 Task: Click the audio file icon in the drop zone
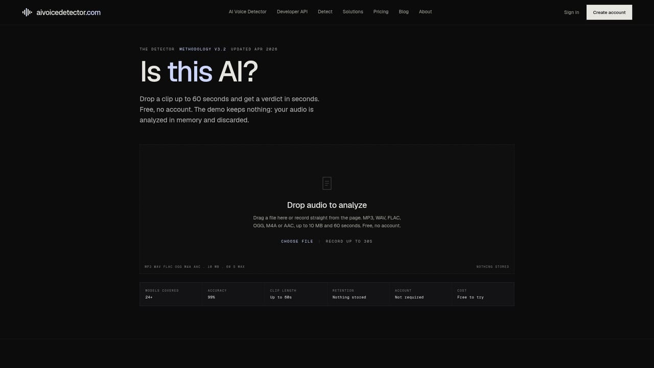point(327,183)
